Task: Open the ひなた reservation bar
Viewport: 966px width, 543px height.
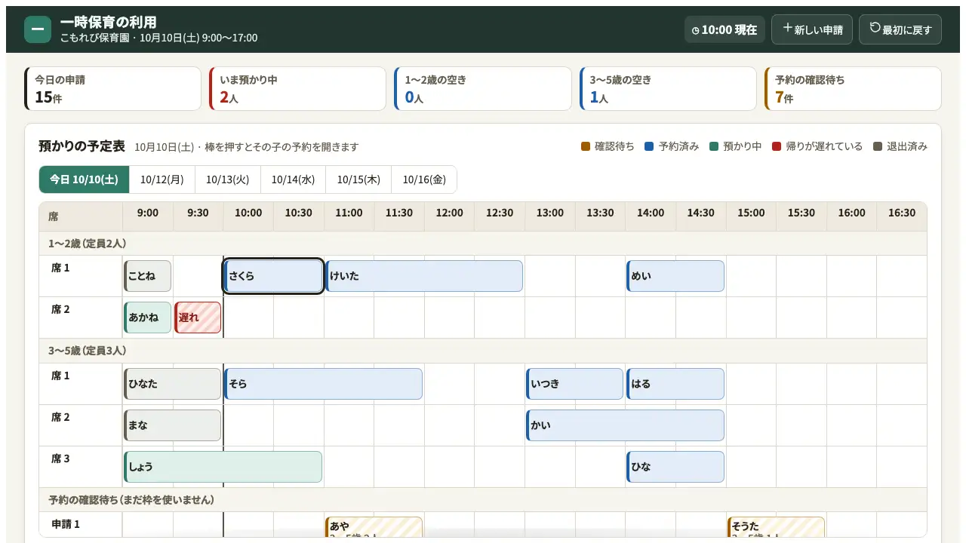Action: pyautogui.click(x=173, y=384)
